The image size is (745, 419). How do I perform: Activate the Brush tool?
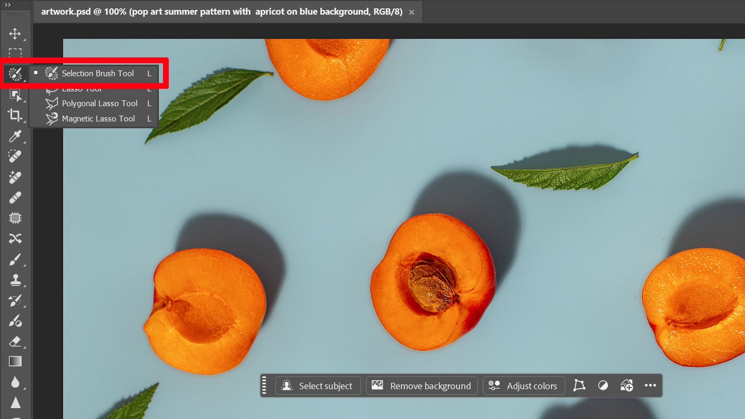coord(15,260)
